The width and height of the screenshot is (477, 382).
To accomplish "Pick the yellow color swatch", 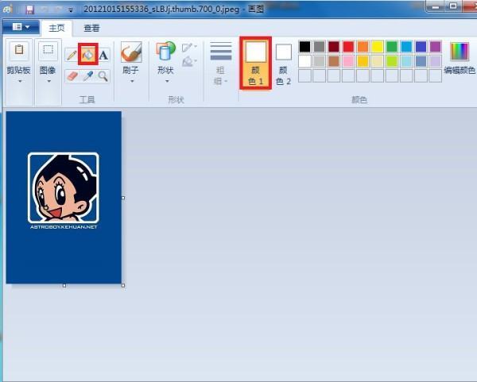I will click(x=377, y=47).
